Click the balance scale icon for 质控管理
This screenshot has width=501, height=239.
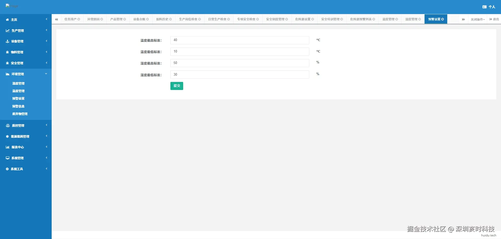pyautogui.click(x=8, y=126)
